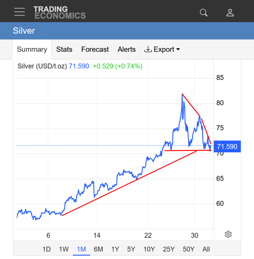Select the 1W time range
Screen dimensions: 254x259
tap(64, 249)
